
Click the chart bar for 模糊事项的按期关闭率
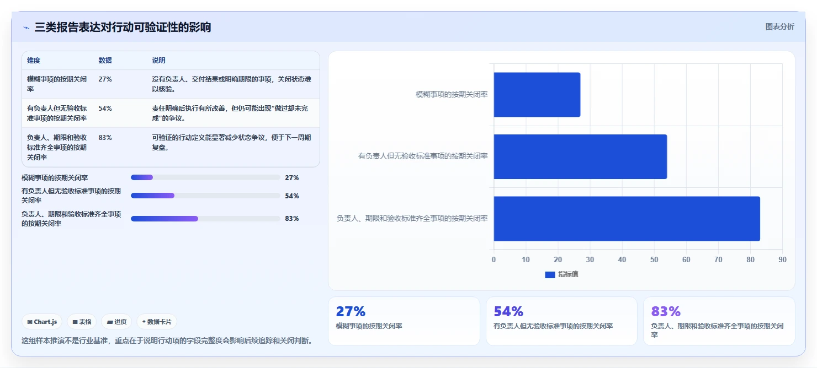click(537, 95)
